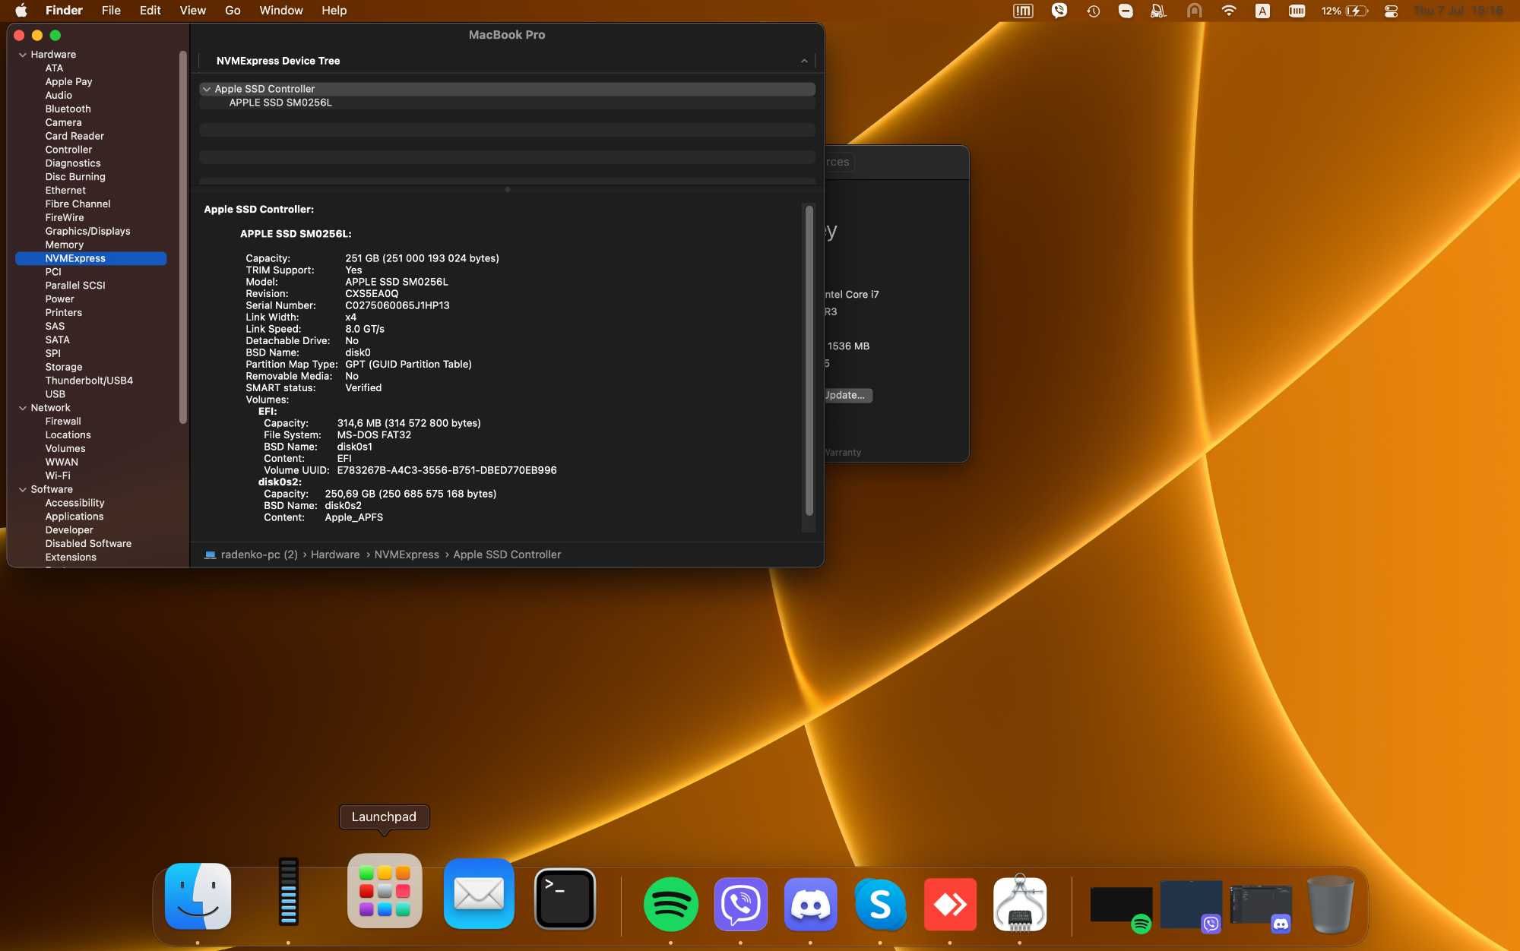Open Terminal from the Dock
The height and width of the screenshot is (951, 1520).
565,899
